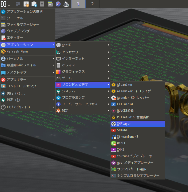Click the mountain-shaped taskbar icon
This screenshot has height=192, width=188.
(66, 4)
